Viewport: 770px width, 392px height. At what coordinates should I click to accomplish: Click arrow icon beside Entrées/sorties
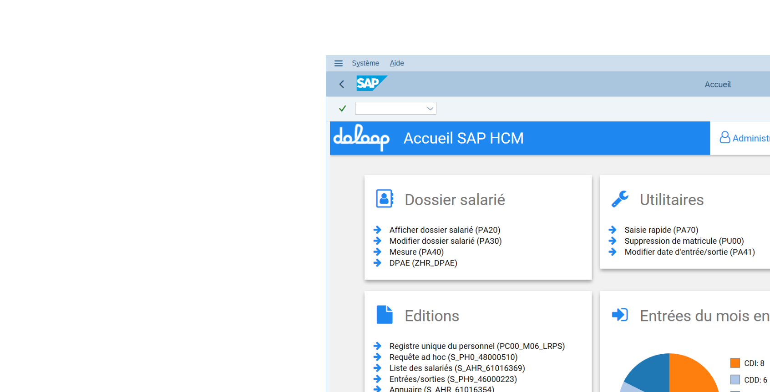(377, 378)
